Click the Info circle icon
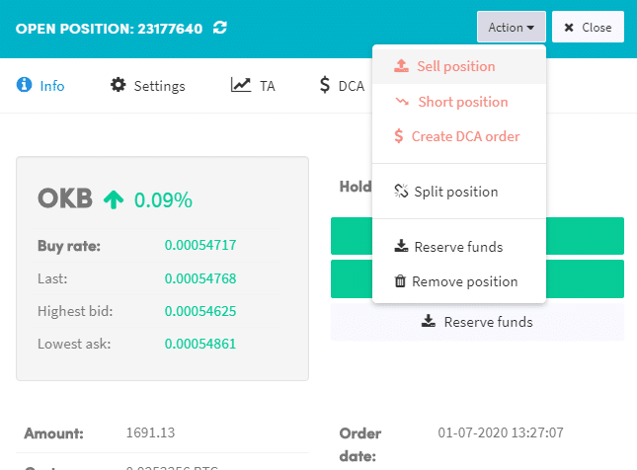637x470 pixels. click(24, 85)
